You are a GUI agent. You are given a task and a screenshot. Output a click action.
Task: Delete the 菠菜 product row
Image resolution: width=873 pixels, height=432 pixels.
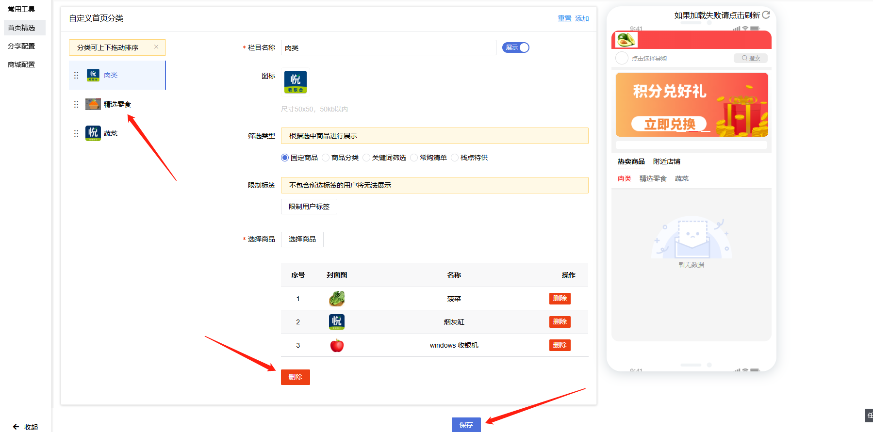(x=560, y=299)
